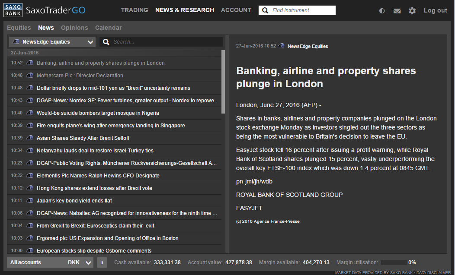Click the NewsEdge icon in article header
455x275 pixels.
(282, 46)
